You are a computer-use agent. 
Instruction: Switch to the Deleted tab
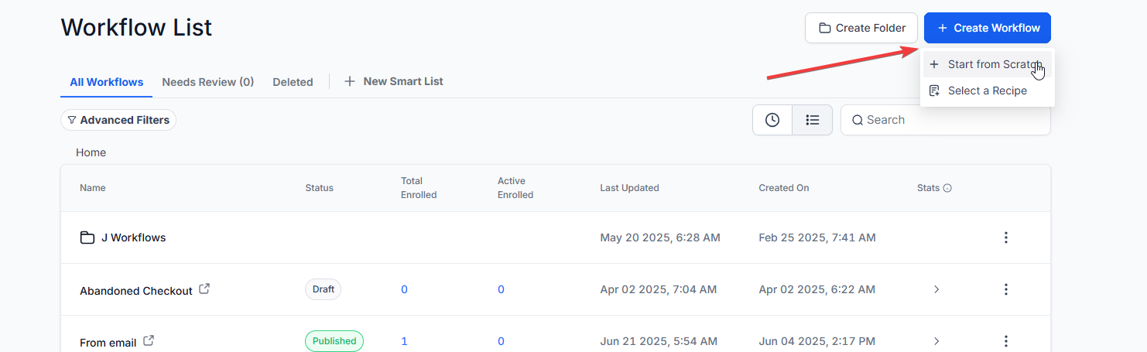click(x=293, y=82)
